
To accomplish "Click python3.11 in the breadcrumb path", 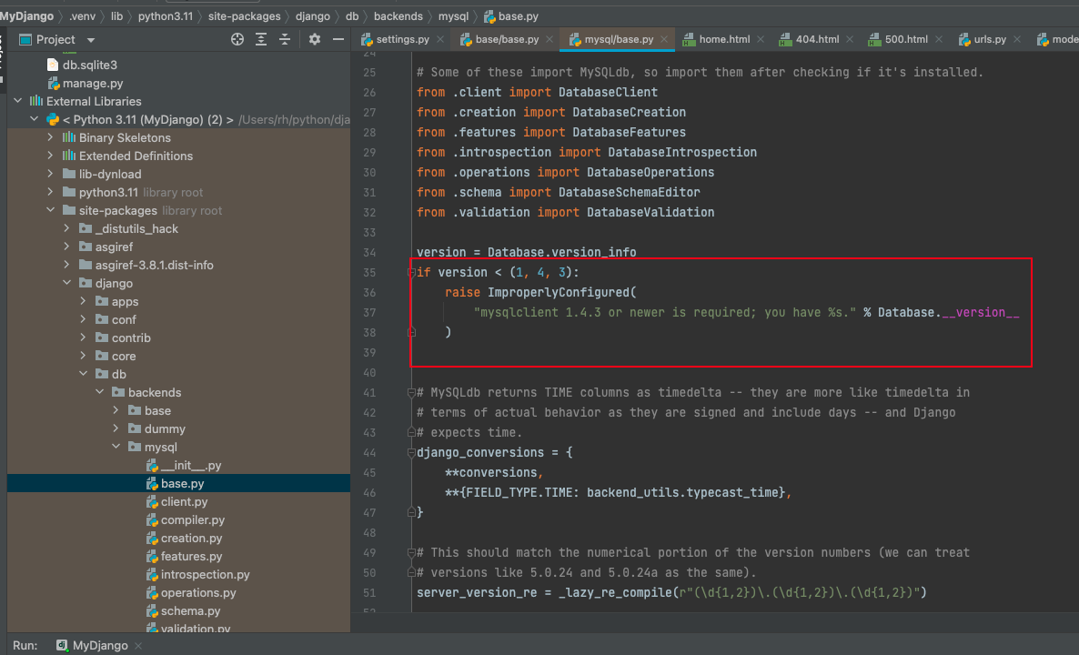I will click(x=166, y=15).
